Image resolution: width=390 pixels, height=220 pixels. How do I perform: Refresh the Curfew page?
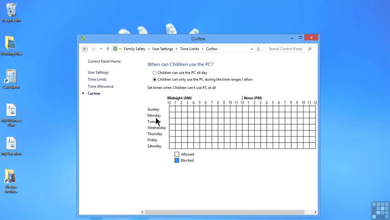click(x=258, y=49)
